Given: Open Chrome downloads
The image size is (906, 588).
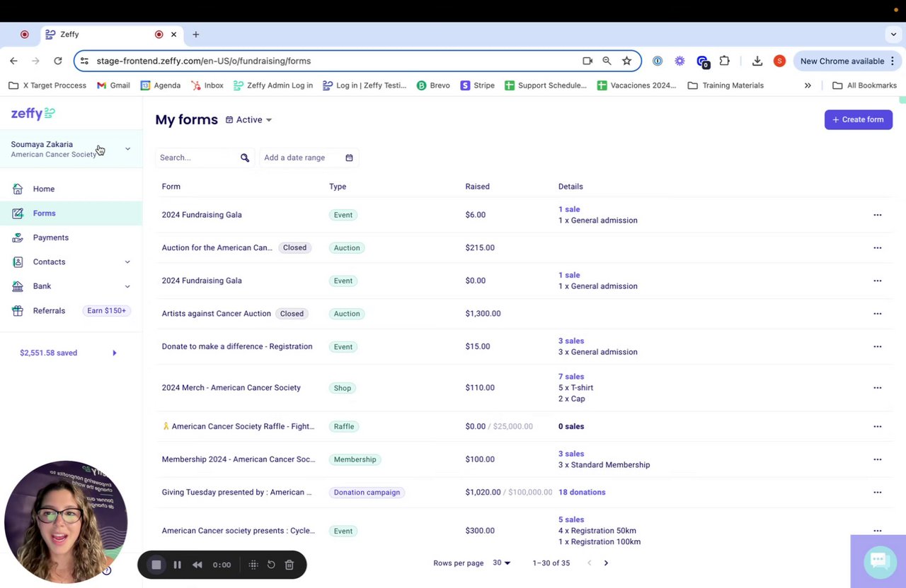Looking at the screenshot, I should click(x=757, y=61).
